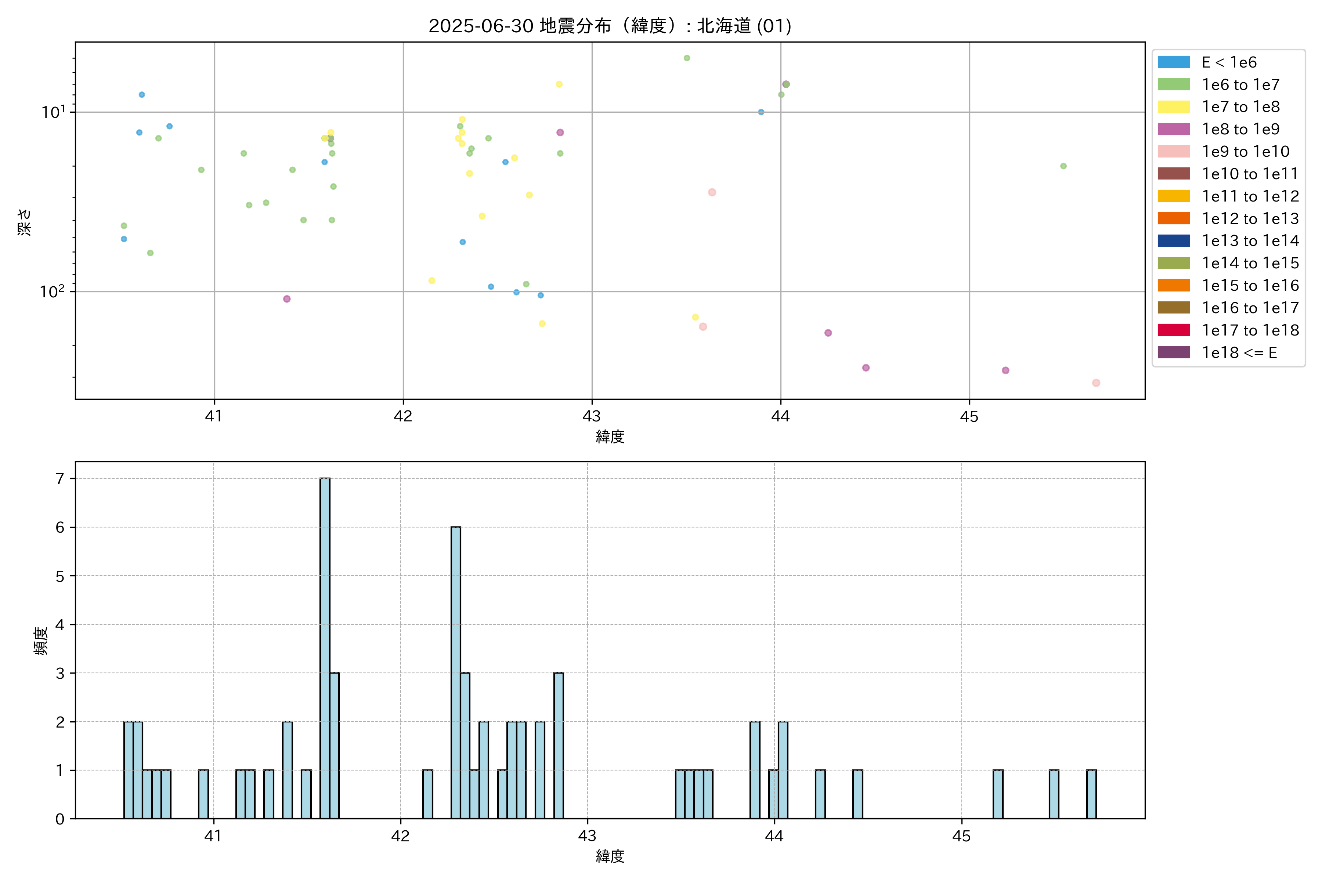Image resolution: width=1322 pixels, height=881 pixels.
Task: Click the rightmost histogram bar near 45.7
Action: (x=1091, y=794)
